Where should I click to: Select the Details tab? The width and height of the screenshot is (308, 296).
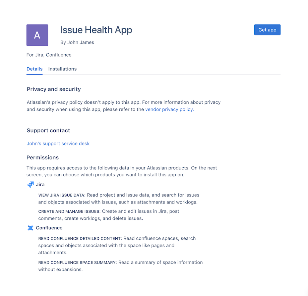[34, 69]
